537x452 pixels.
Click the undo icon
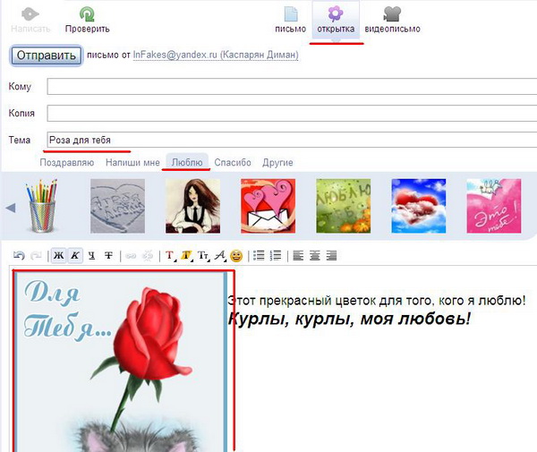19,255
